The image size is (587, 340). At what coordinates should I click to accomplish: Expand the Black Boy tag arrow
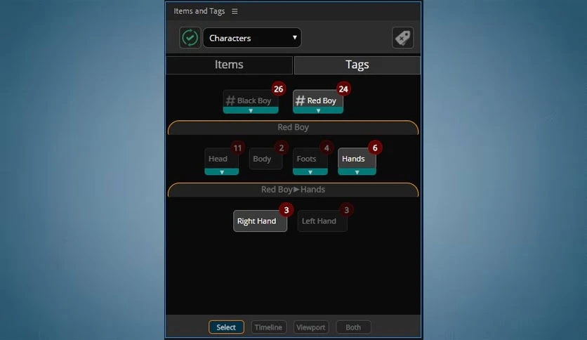(251, 110)
